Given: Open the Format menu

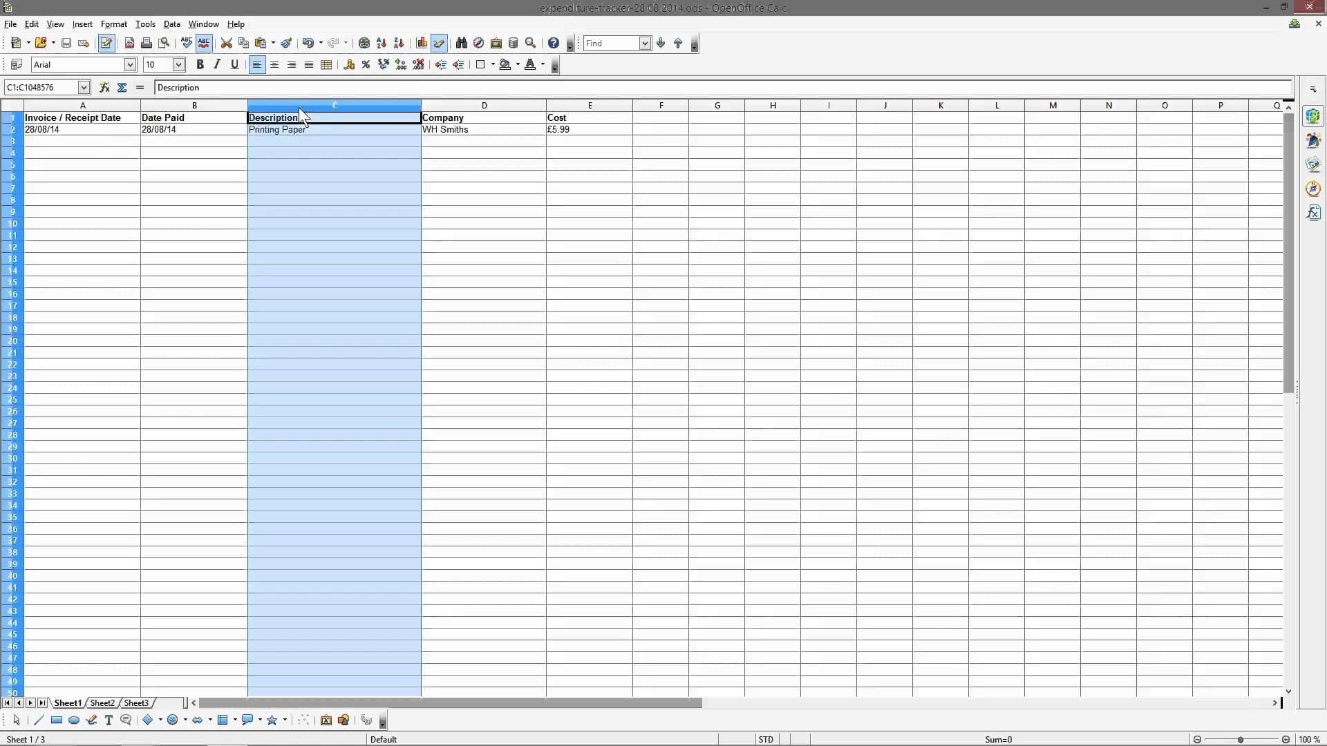Looking at the screenshot, I should click(113, 23).
